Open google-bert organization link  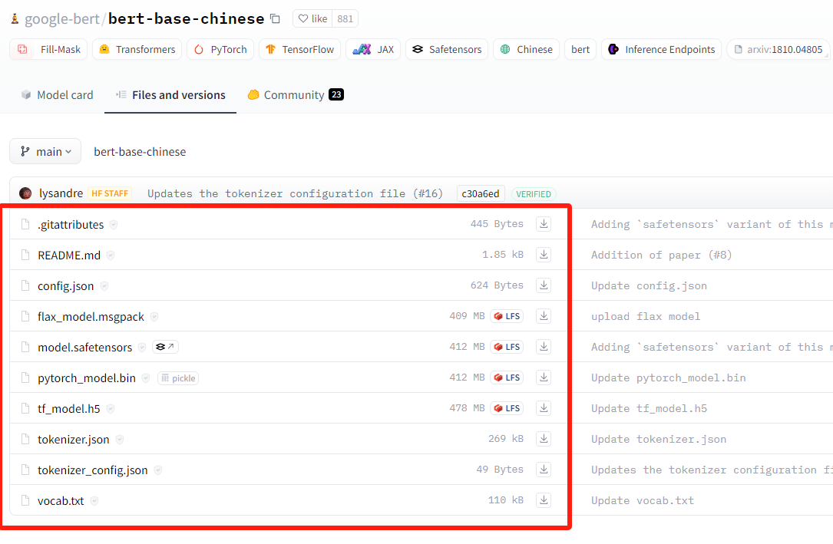coord(62,18)
